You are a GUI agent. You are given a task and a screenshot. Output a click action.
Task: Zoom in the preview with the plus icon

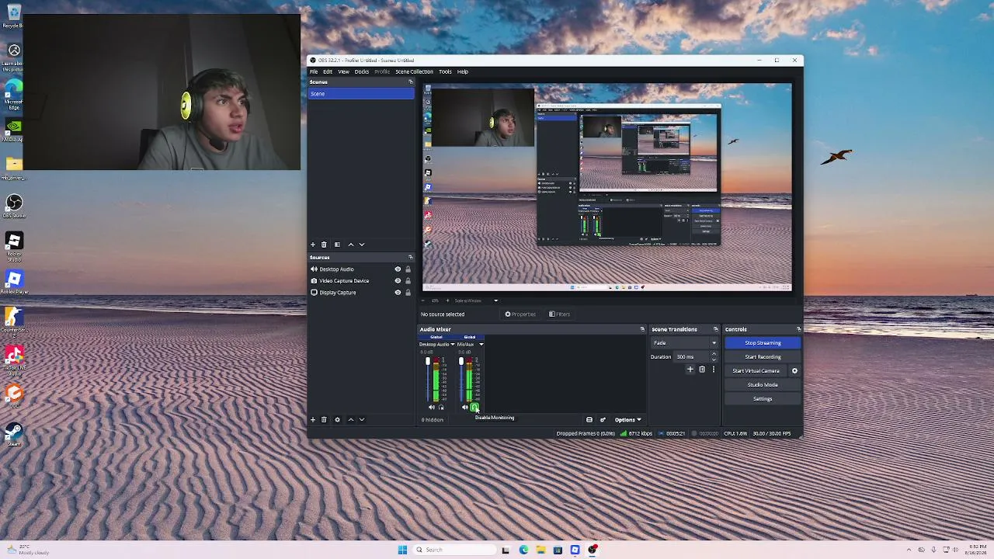pyautogui.click(x=447, y=300)
